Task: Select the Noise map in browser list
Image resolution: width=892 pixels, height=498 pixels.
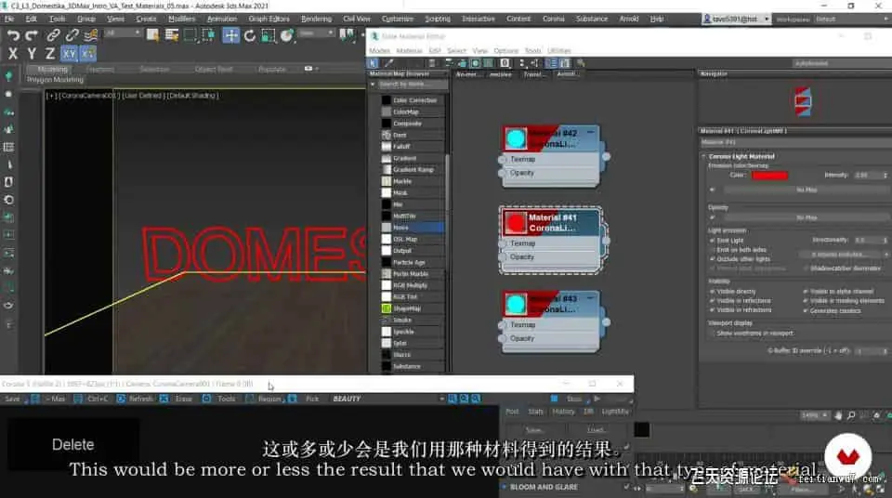Action: [413, 227]
